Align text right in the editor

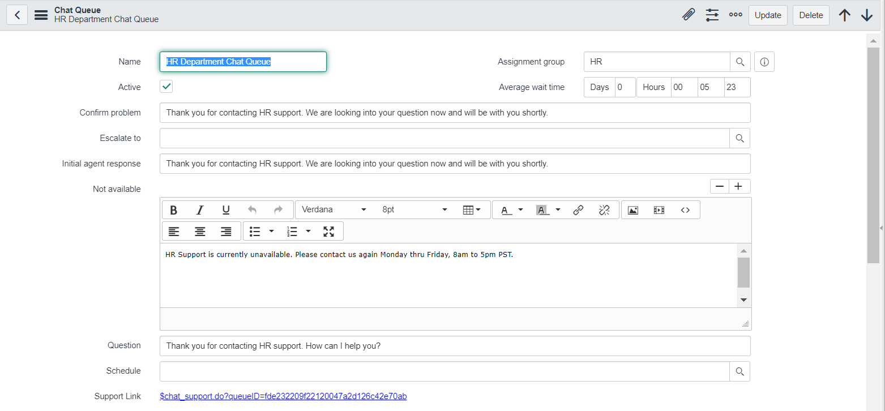click(226, 232)
